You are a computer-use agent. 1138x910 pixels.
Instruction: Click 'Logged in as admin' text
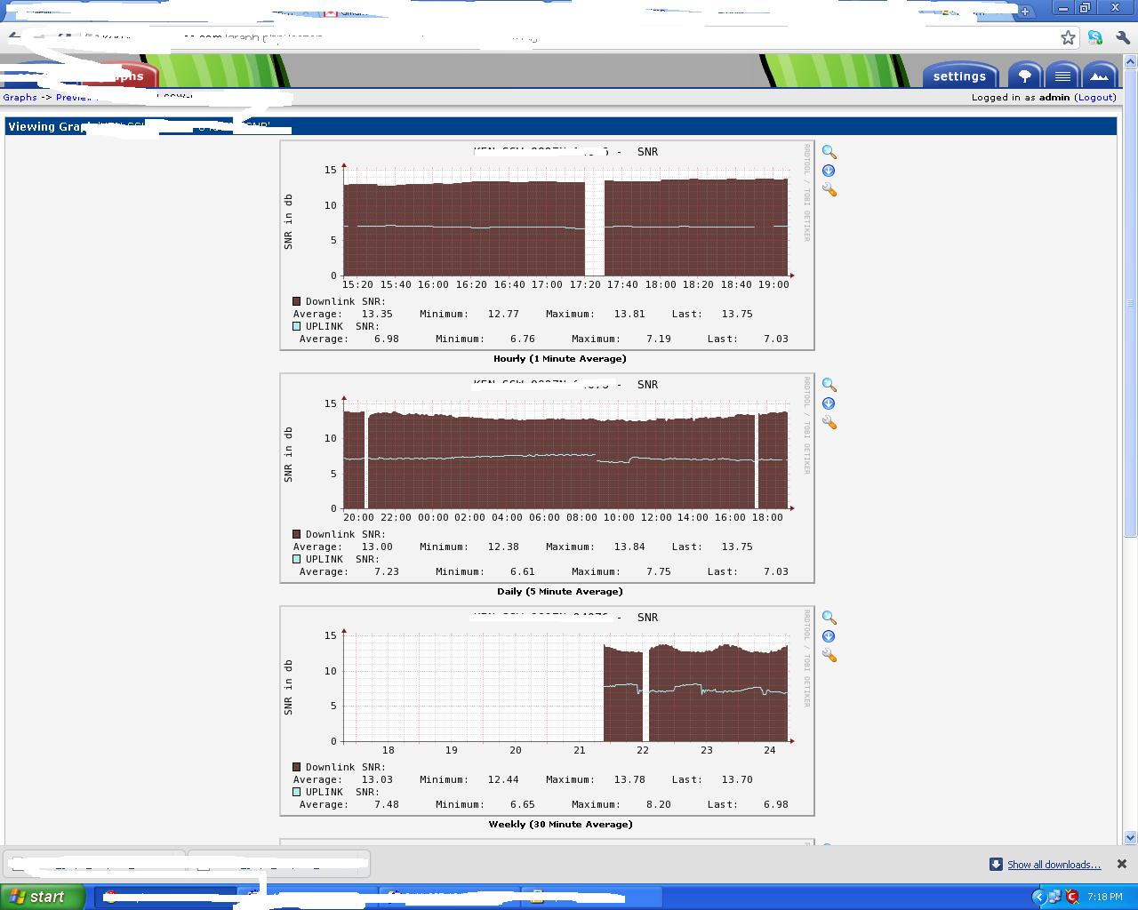point(1021,97)
